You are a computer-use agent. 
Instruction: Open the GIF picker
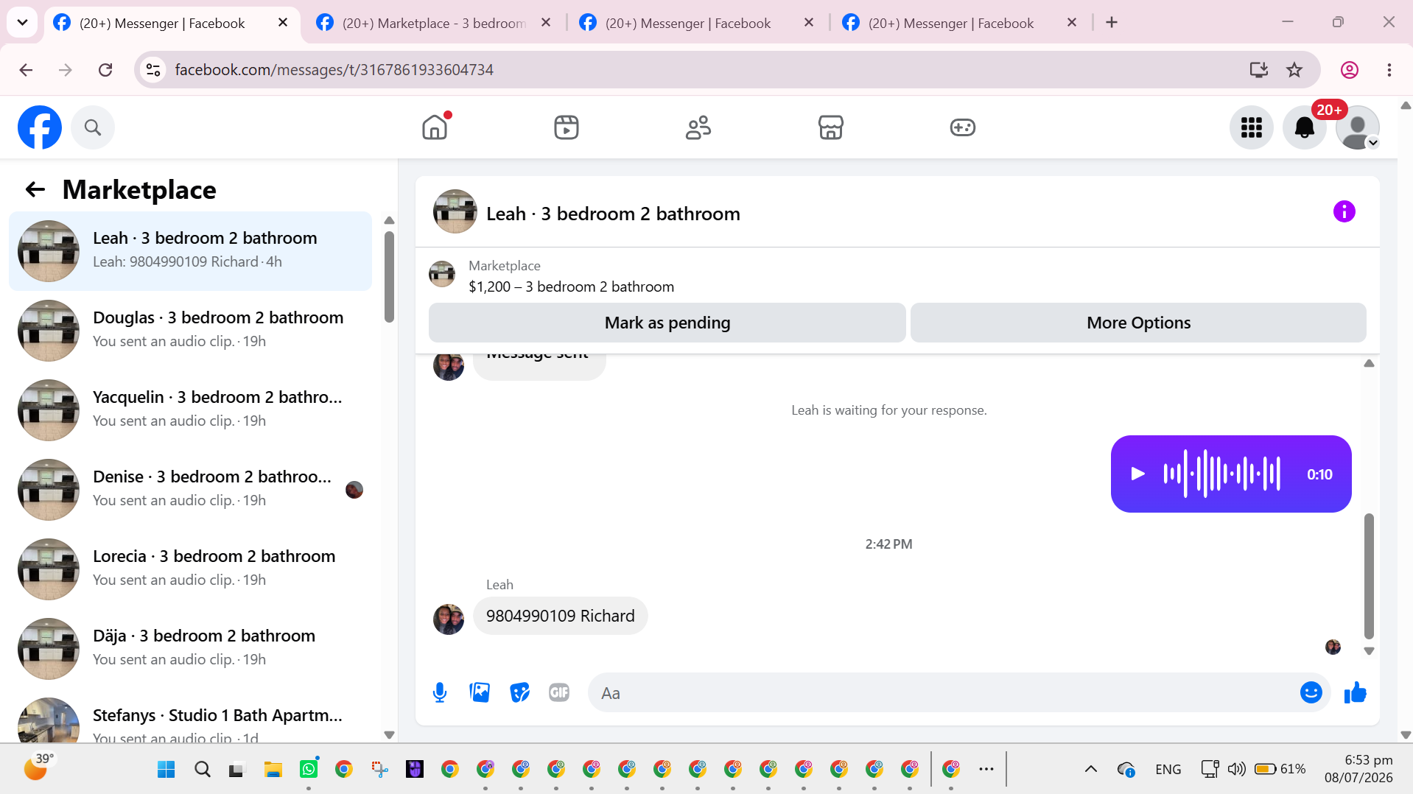tap(559, 692)
